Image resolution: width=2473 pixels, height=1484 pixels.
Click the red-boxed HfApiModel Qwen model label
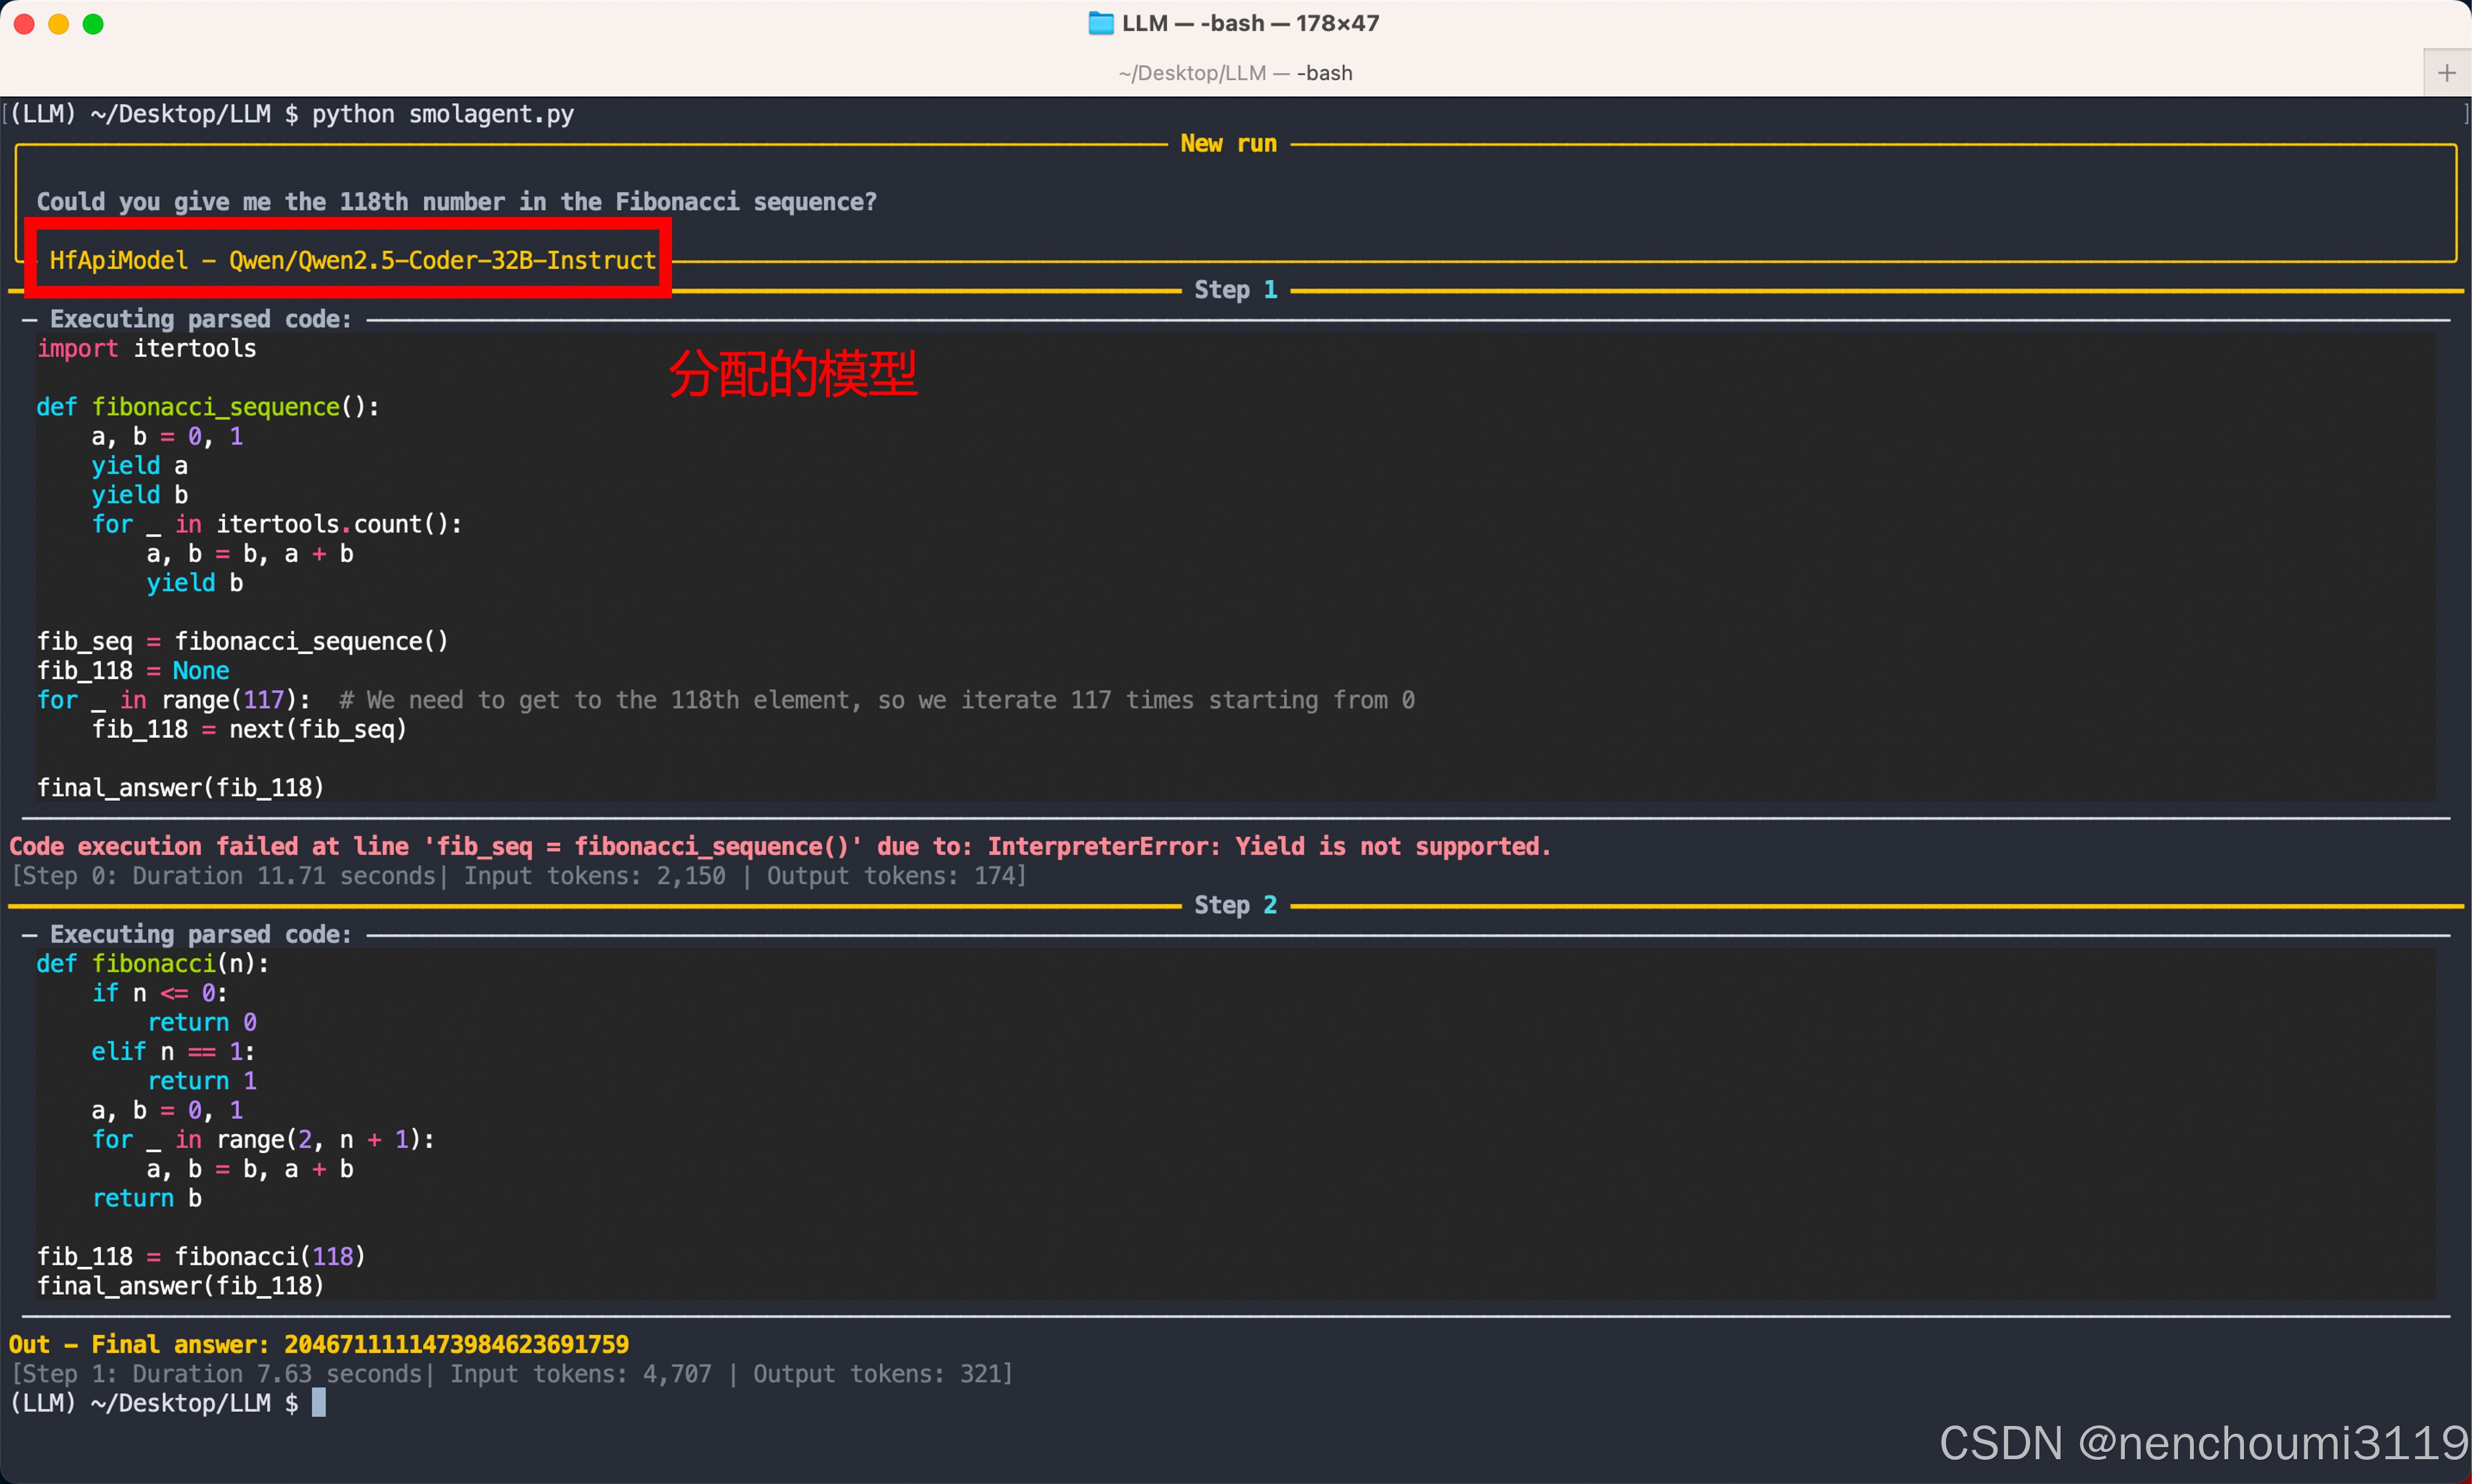352,260
